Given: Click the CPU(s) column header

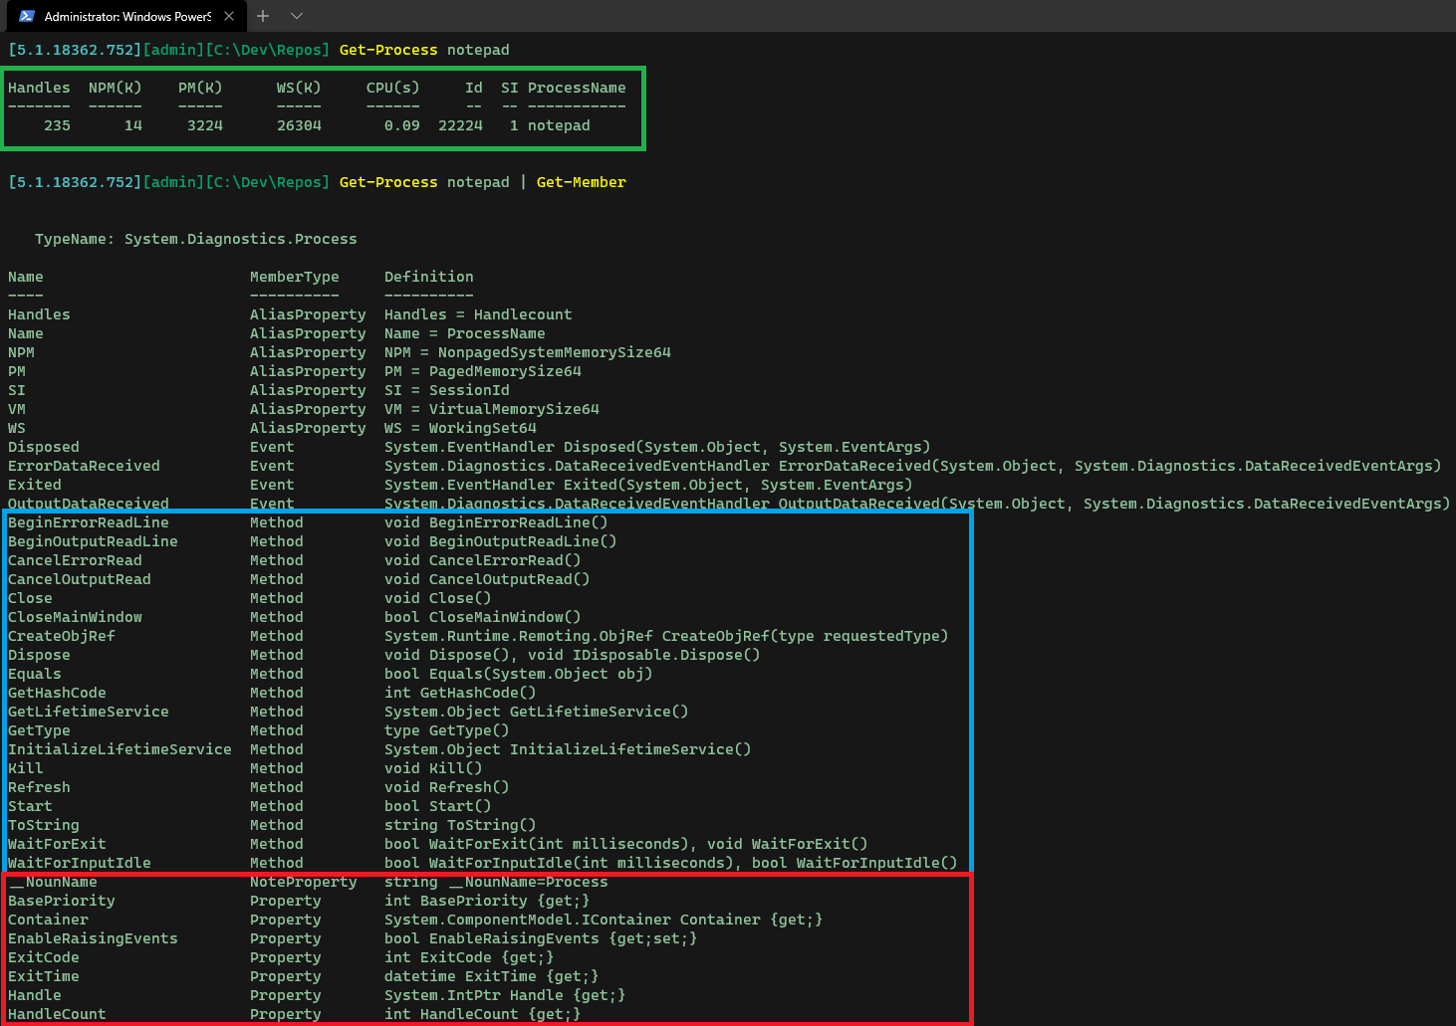Looking at the screenshot, I should (x=392, y=87).
